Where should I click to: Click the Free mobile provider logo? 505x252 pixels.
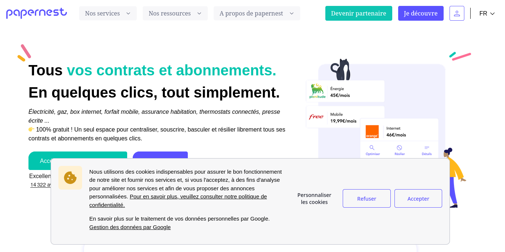(317, 117)
